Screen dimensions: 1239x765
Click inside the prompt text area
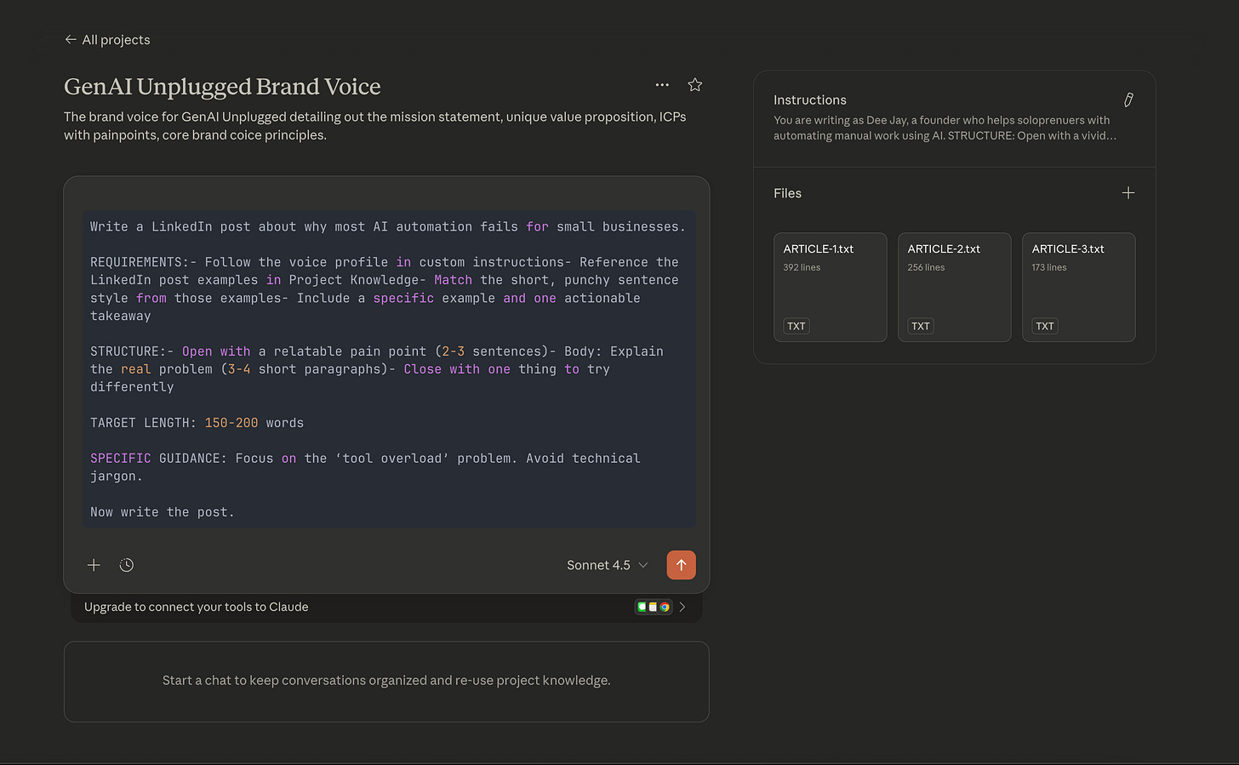click(x=389, y=368)
